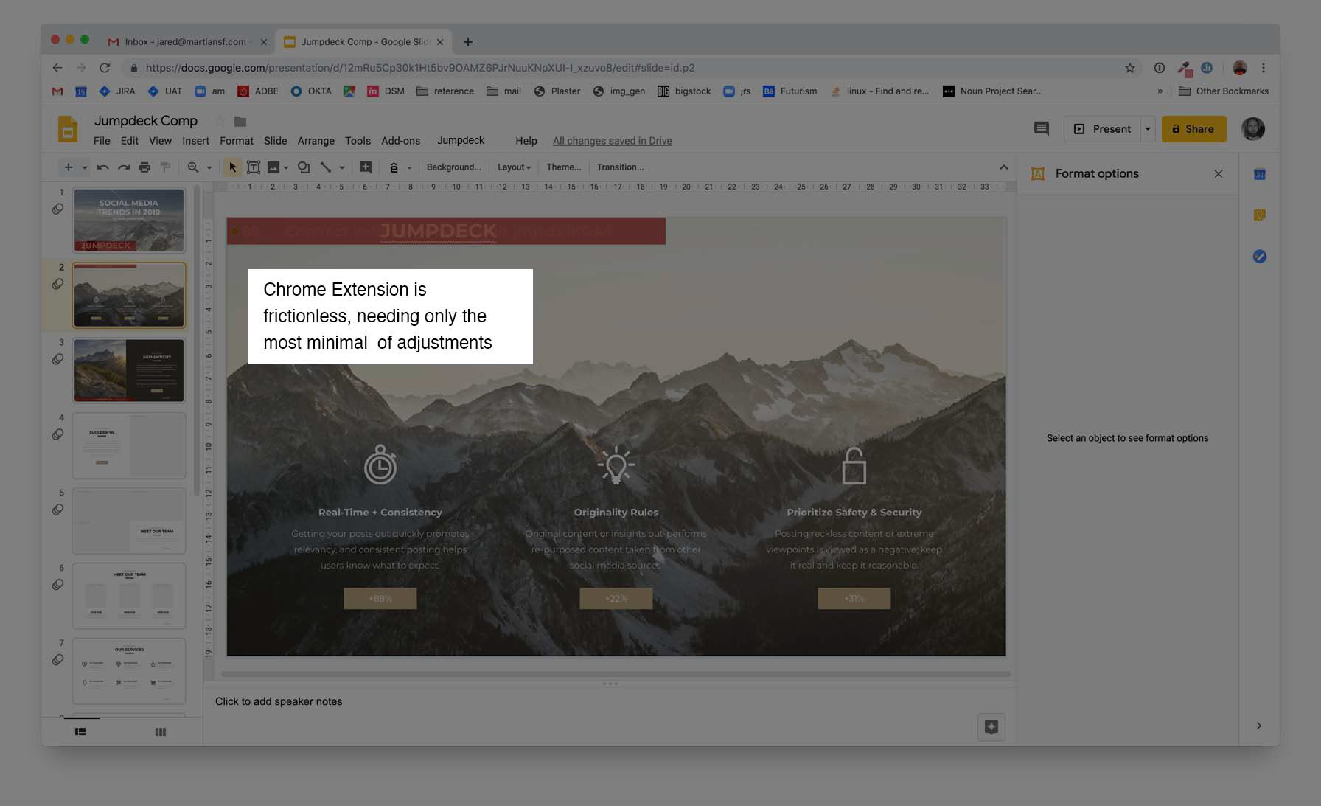1321x806 pixels.
Task: Open the Arrange menu
Action: tap(316, 141)
